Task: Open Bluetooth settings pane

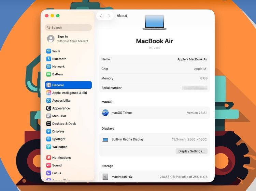Action: tap(68, 59)
